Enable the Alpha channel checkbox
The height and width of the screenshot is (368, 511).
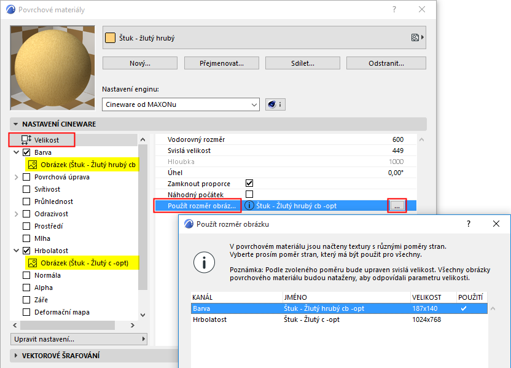[x=26, y=288]
